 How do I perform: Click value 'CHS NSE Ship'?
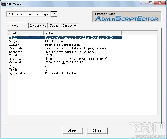[x=55, y=41]
